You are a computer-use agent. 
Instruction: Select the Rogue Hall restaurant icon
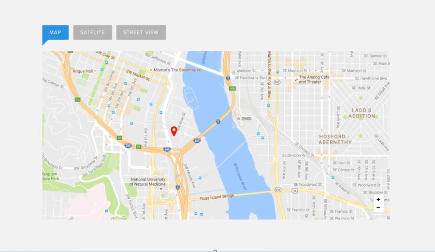coord(95,71)
